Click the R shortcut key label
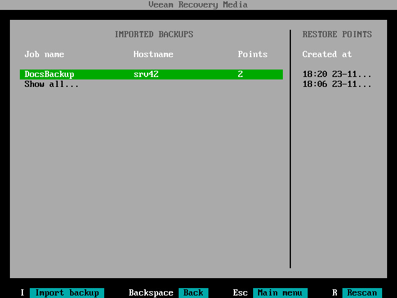The width and height of the screenshot is (397, 298). (335, 292)
